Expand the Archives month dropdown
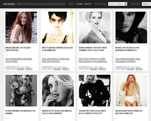Screen dimensions: 151x121 click(146, 4)
